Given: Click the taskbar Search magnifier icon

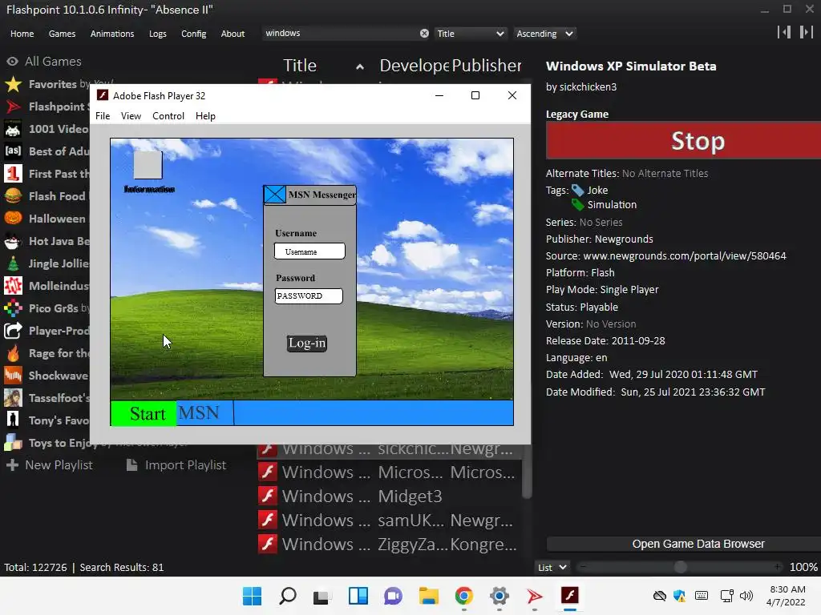Looking at the screenshot, I should coord(288,596).
